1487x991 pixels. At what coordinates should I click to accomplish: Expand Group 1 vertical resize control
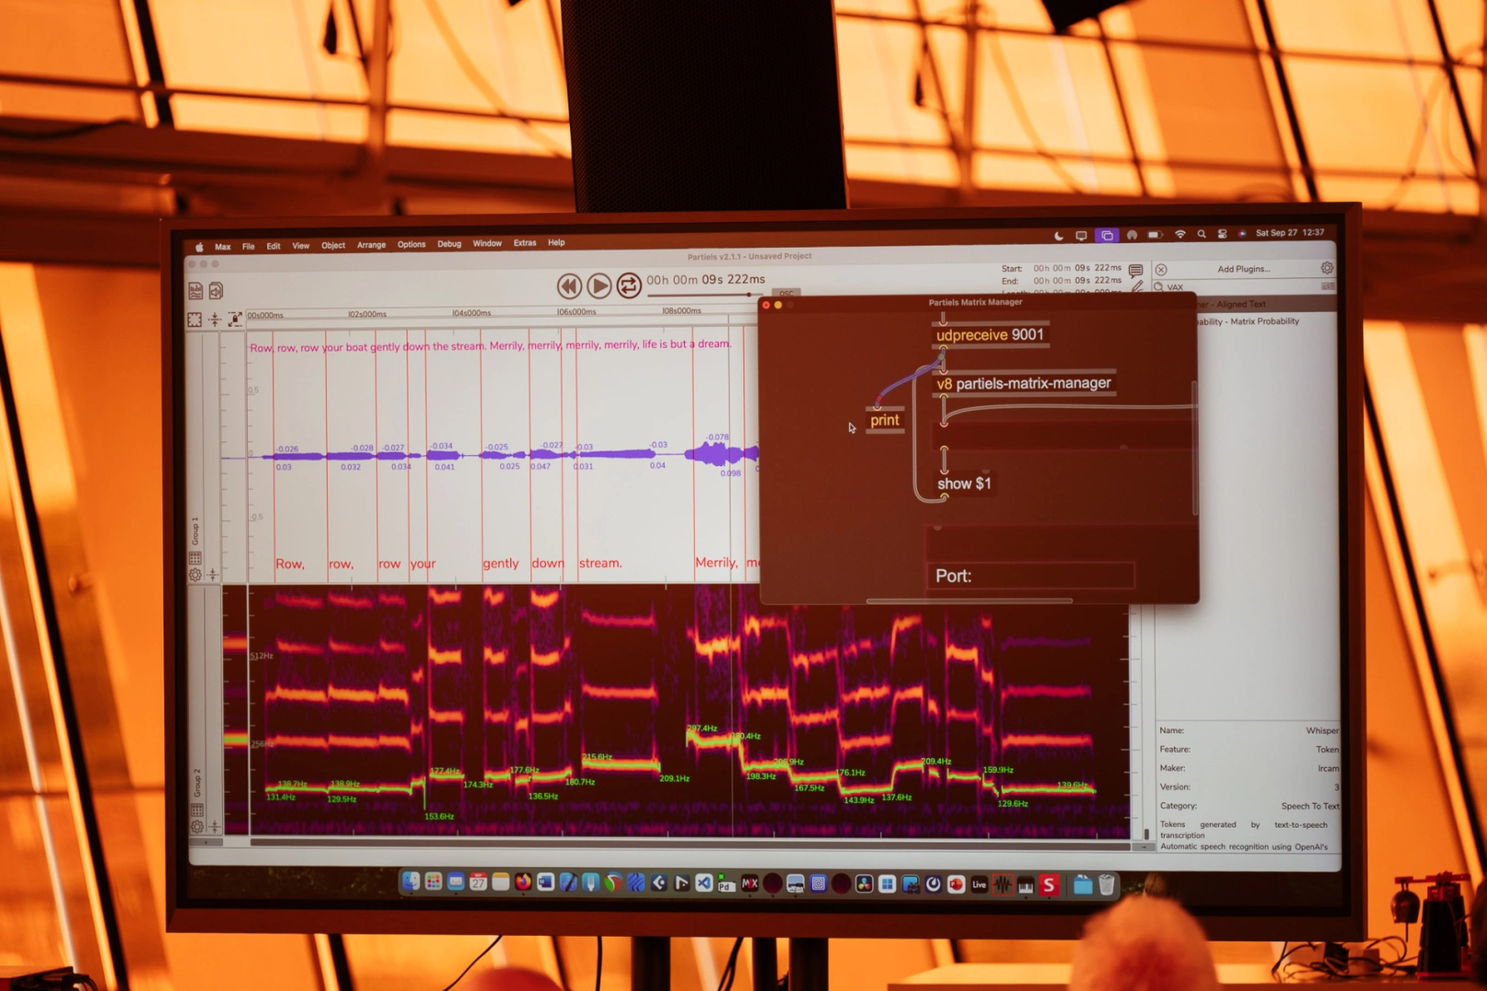click(213, 575)
